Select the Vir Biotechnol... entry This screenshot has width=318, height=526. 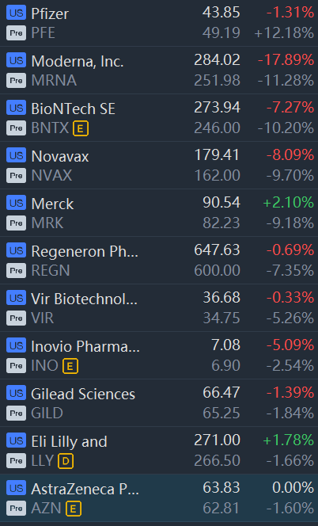pyautogui.click(x=159, y=308)
